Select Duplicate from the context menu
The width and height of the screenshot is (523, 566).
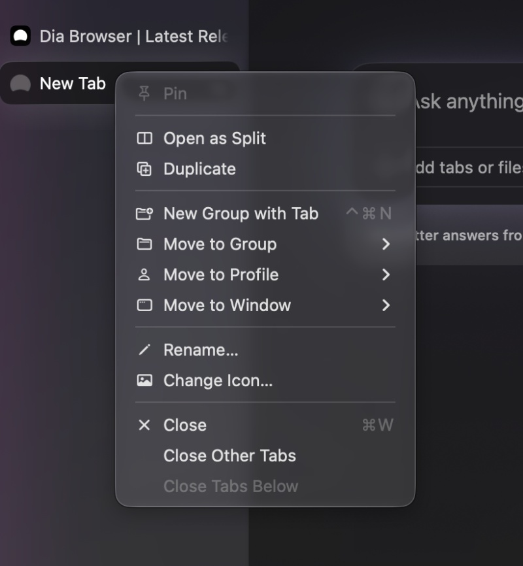[265, 169]
